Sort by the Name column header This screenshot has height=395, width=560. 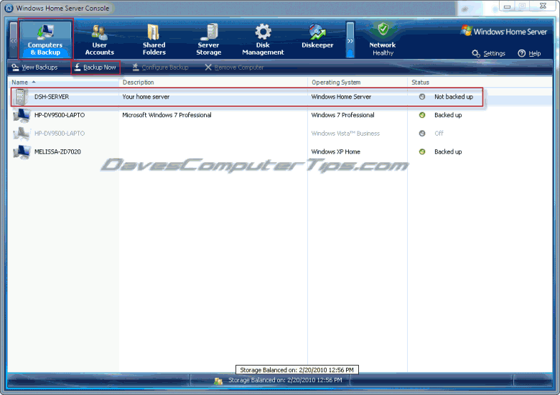(63, 82)
